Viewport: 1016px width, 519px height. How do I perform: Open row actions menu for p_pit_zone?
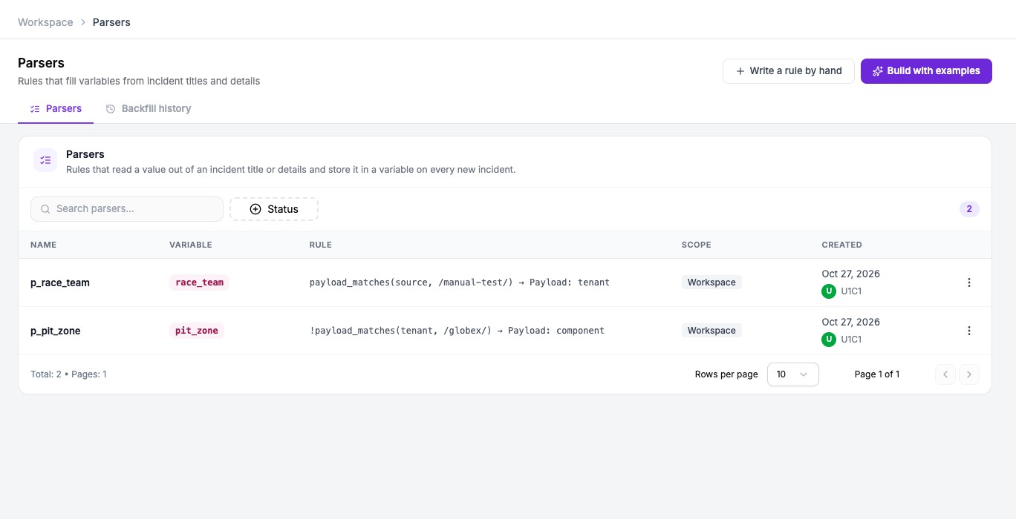pos(968,331)
